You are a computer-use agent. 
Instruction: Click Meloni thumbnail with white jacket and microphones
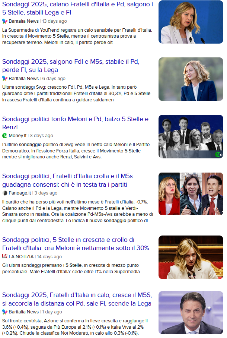191,22
